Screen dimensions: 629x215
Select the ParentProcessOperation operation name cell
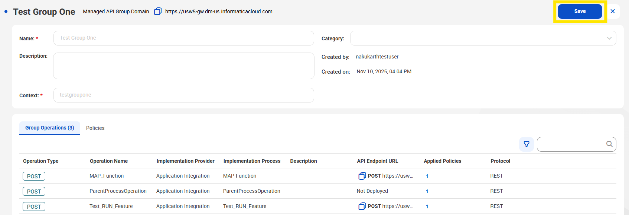point(118,191)
